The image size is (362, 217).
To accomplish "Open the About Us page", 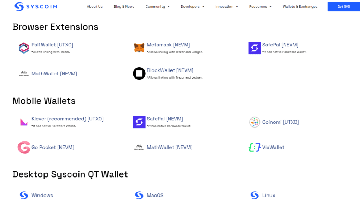I will 95,7.
